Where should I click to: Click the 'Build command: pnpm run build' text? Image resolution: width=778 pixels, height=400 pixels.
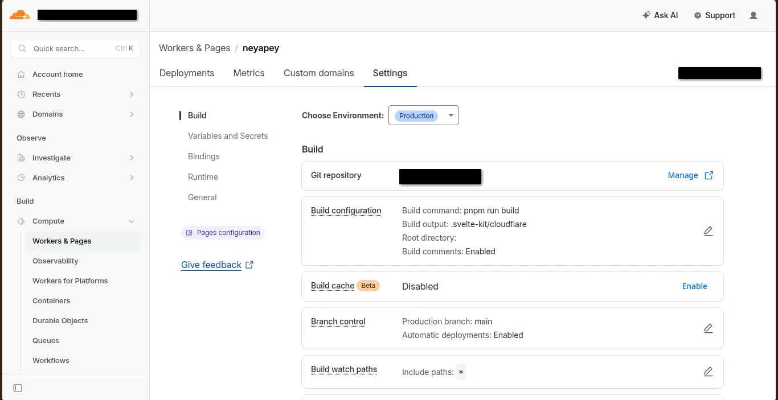coord(461,211)
